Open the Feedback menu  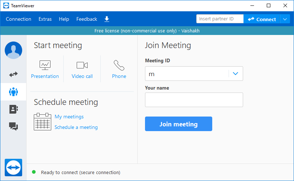[x=86, y=19]
